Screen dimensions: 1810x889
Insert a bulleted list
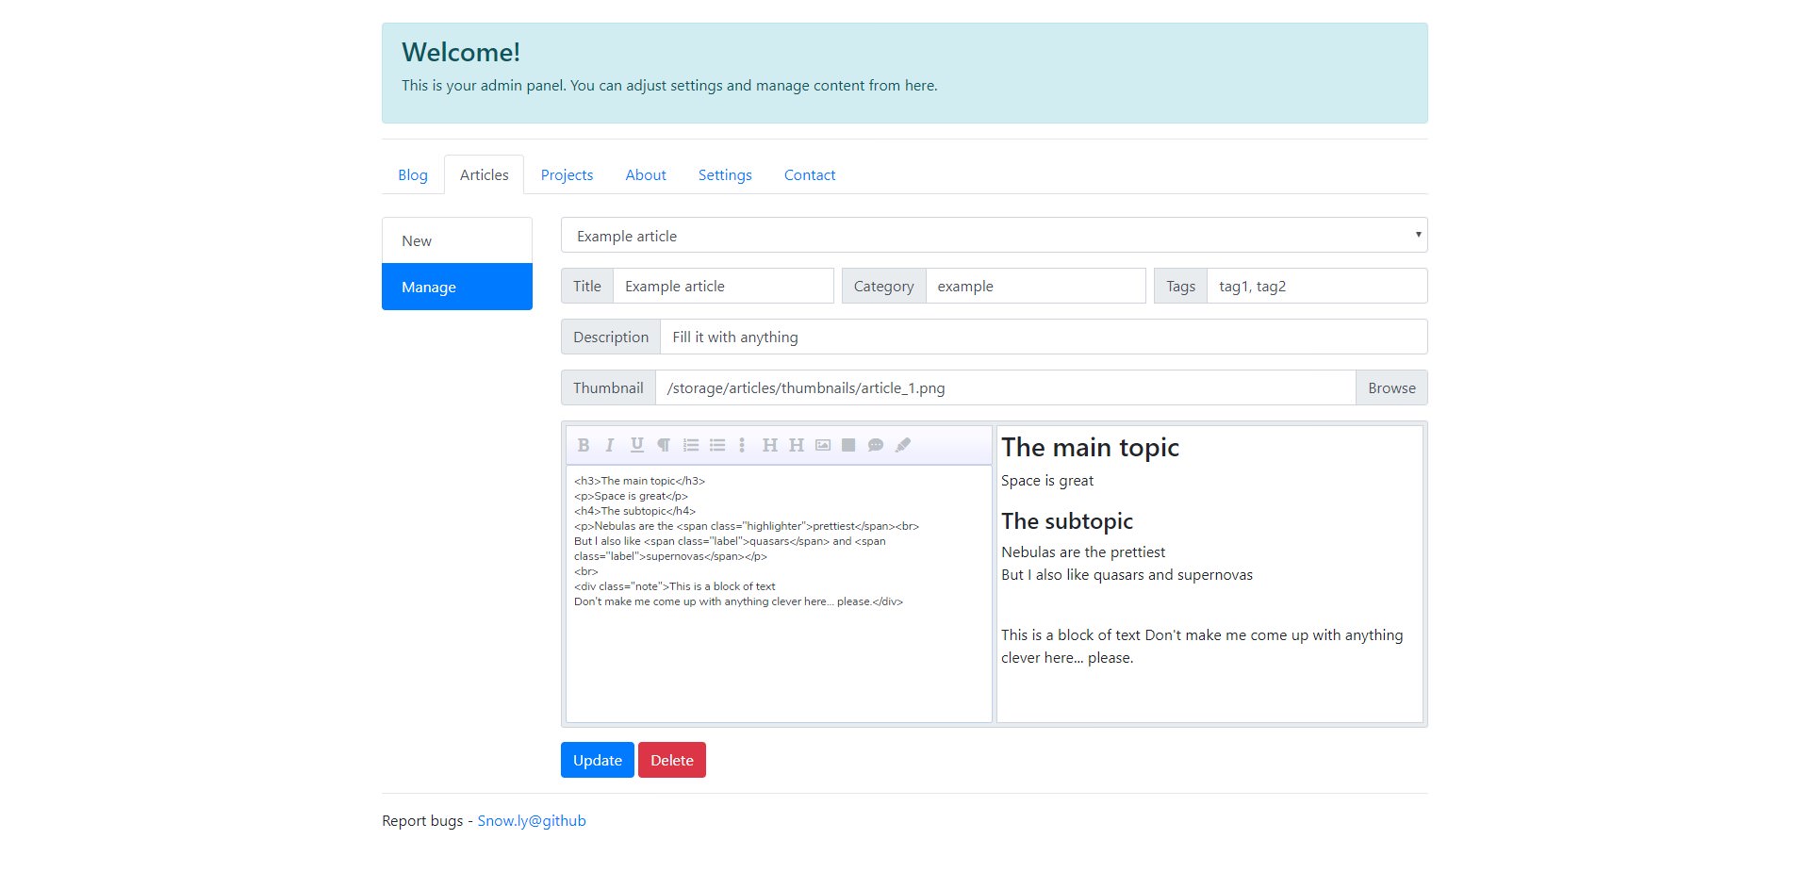717,445
